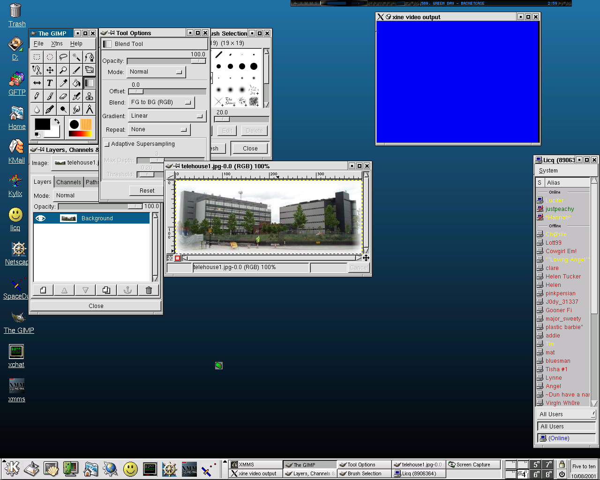
Task: Click the duplicate layer button
Action: 106,290
